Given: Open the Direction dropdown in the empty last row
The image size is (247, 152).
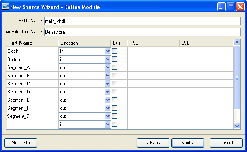Looking at the screenshot, I should point(108,124).
